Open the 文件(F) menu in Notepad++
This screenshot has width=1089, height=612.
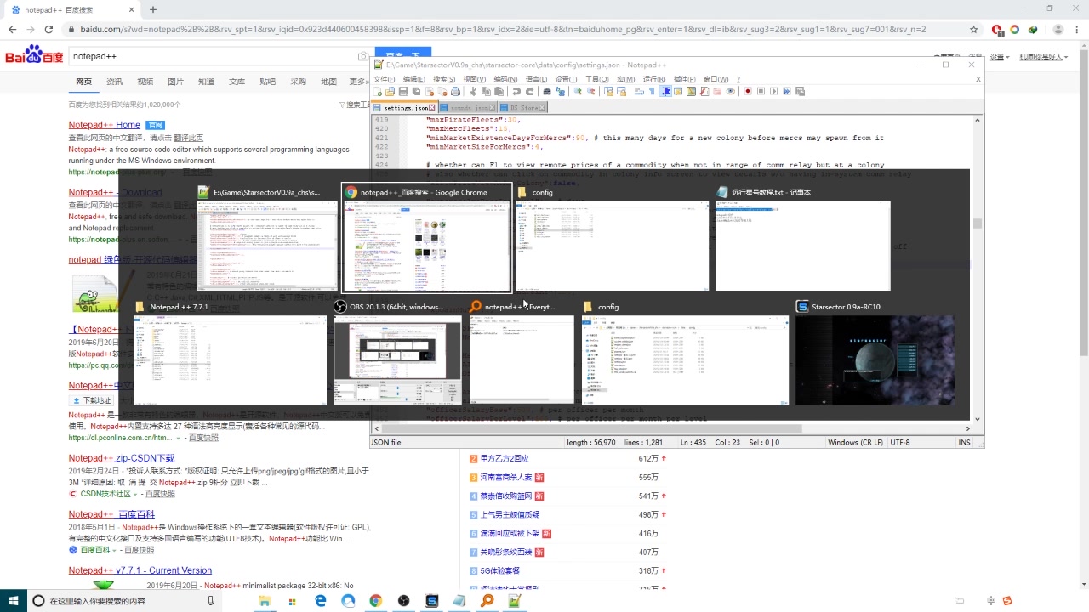tap(385, 79)
